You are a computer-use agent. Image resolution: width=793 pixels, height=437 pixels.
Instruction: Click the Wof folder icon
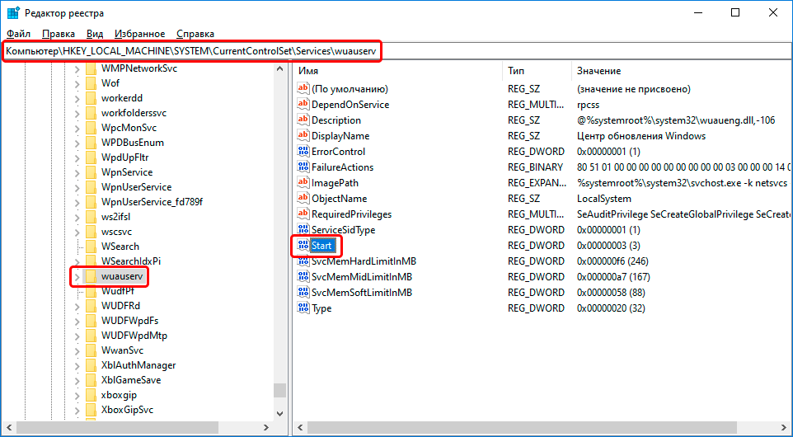pos(91,83)
